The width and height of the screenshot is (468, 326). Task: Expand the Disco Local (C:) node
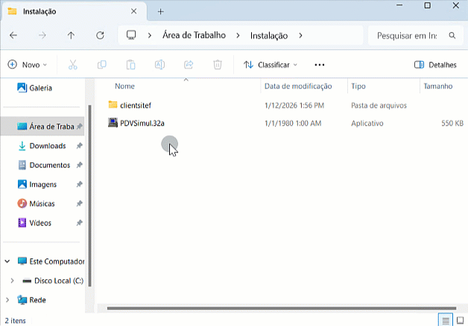pyautogui.click(x=12, y=281)
